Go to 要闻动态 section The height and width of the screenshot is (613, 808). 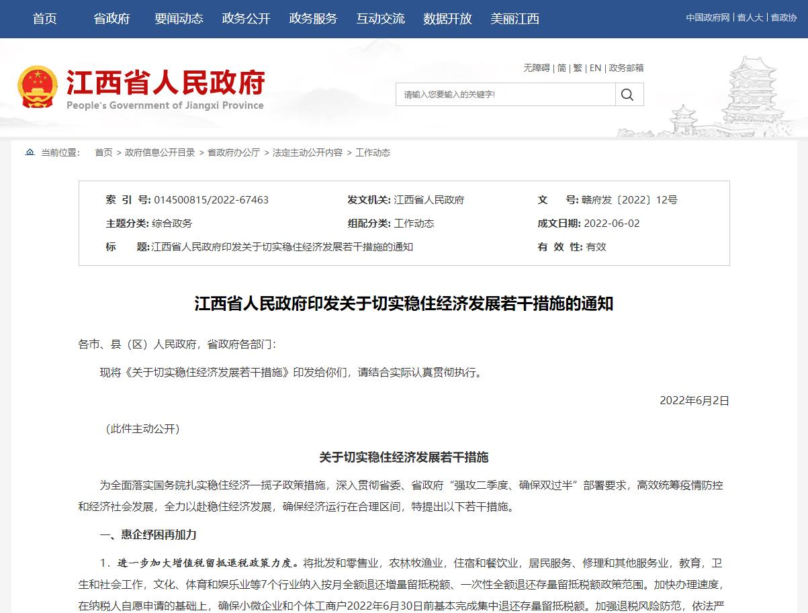[x=179, y=19]
